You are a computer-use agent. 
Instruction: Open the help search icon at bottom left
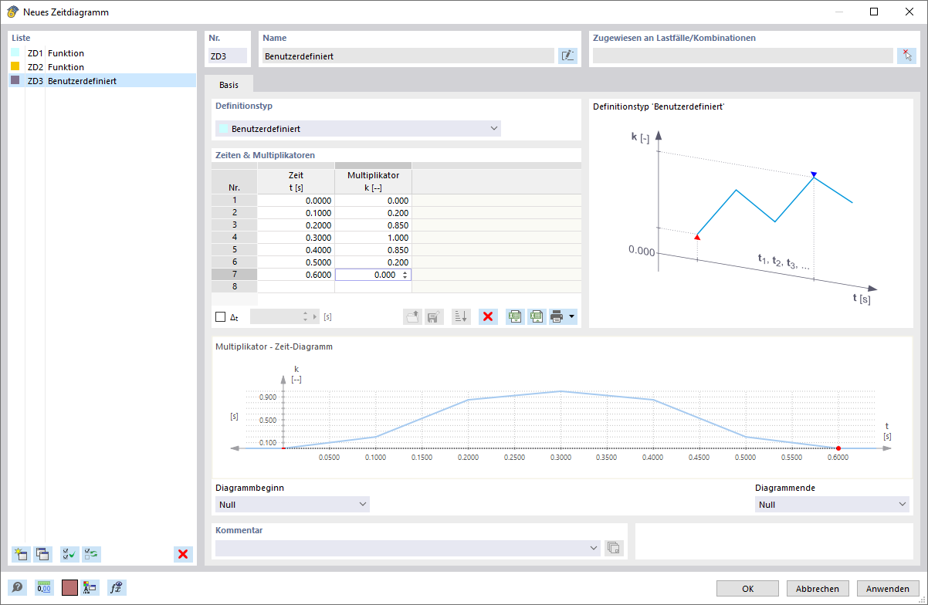coord(17,588)
